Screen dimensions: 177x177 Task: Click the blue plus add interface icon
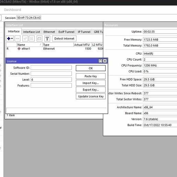[x=9, y=38]
